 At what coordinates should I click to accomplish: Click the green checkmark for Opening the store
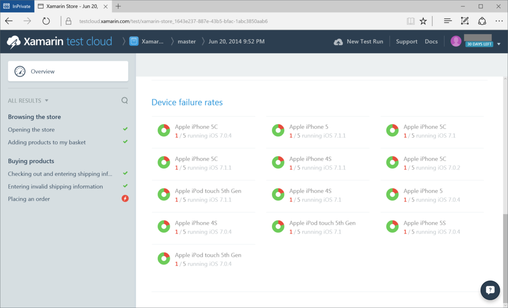coord(126,129)
